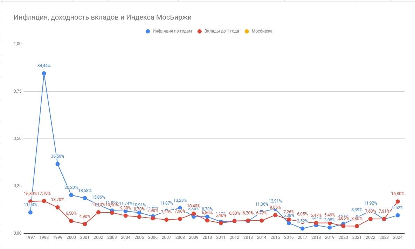Viewport: 415px width, 249px height.
Task: Click the red 2024 deposits data point
Action: [398, 201]
